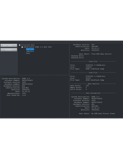Screen dimensions: 123x159
Task: Collapse the Collected Data tree root
Action: [x=20, y=45]
